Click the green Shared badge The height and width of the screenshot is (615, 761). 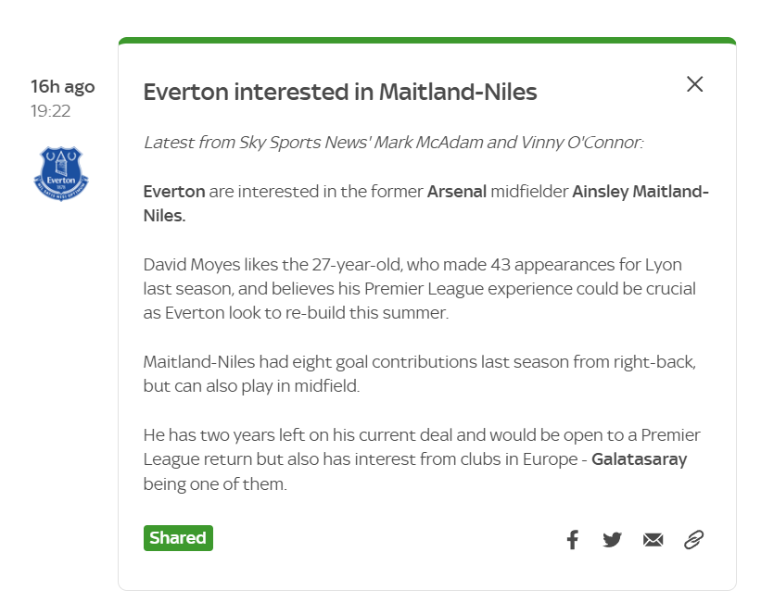tap(178, 538)
